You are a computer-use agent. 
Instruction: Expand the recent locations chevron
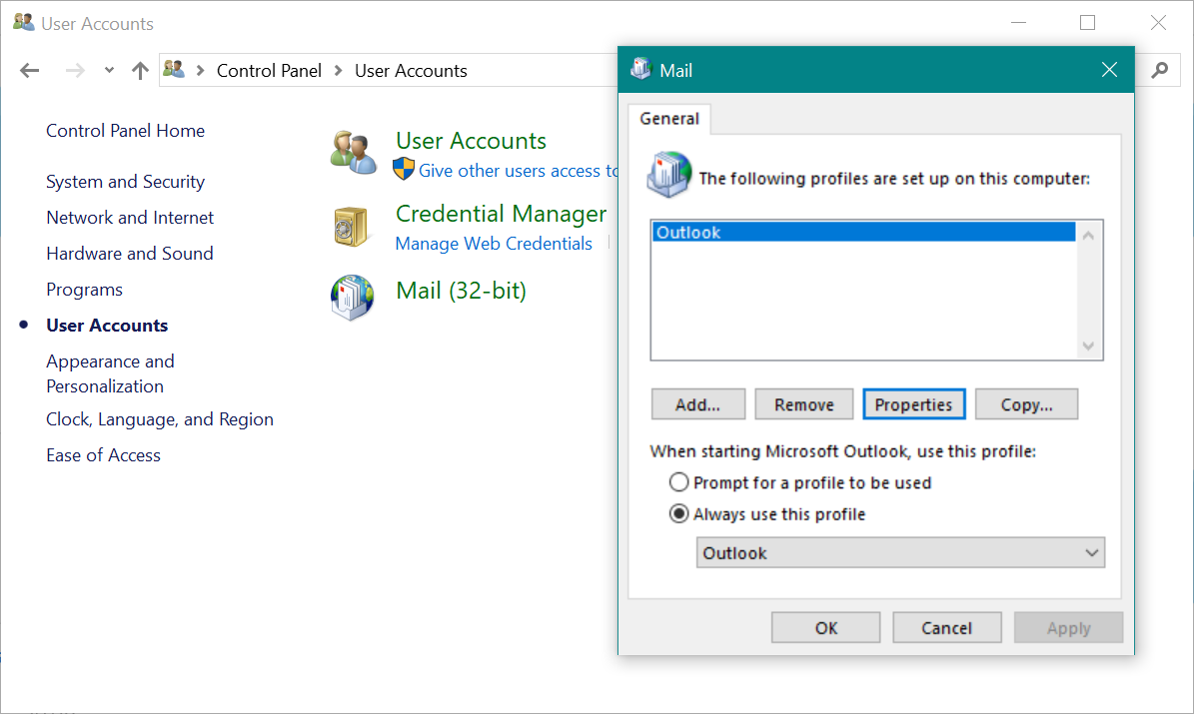(x=109, y=70)
